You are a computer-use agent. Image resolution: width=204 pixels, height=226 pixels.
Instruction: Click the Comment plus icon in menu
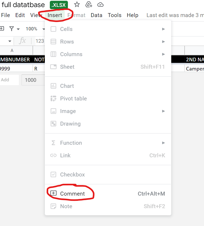coord(53,193)
